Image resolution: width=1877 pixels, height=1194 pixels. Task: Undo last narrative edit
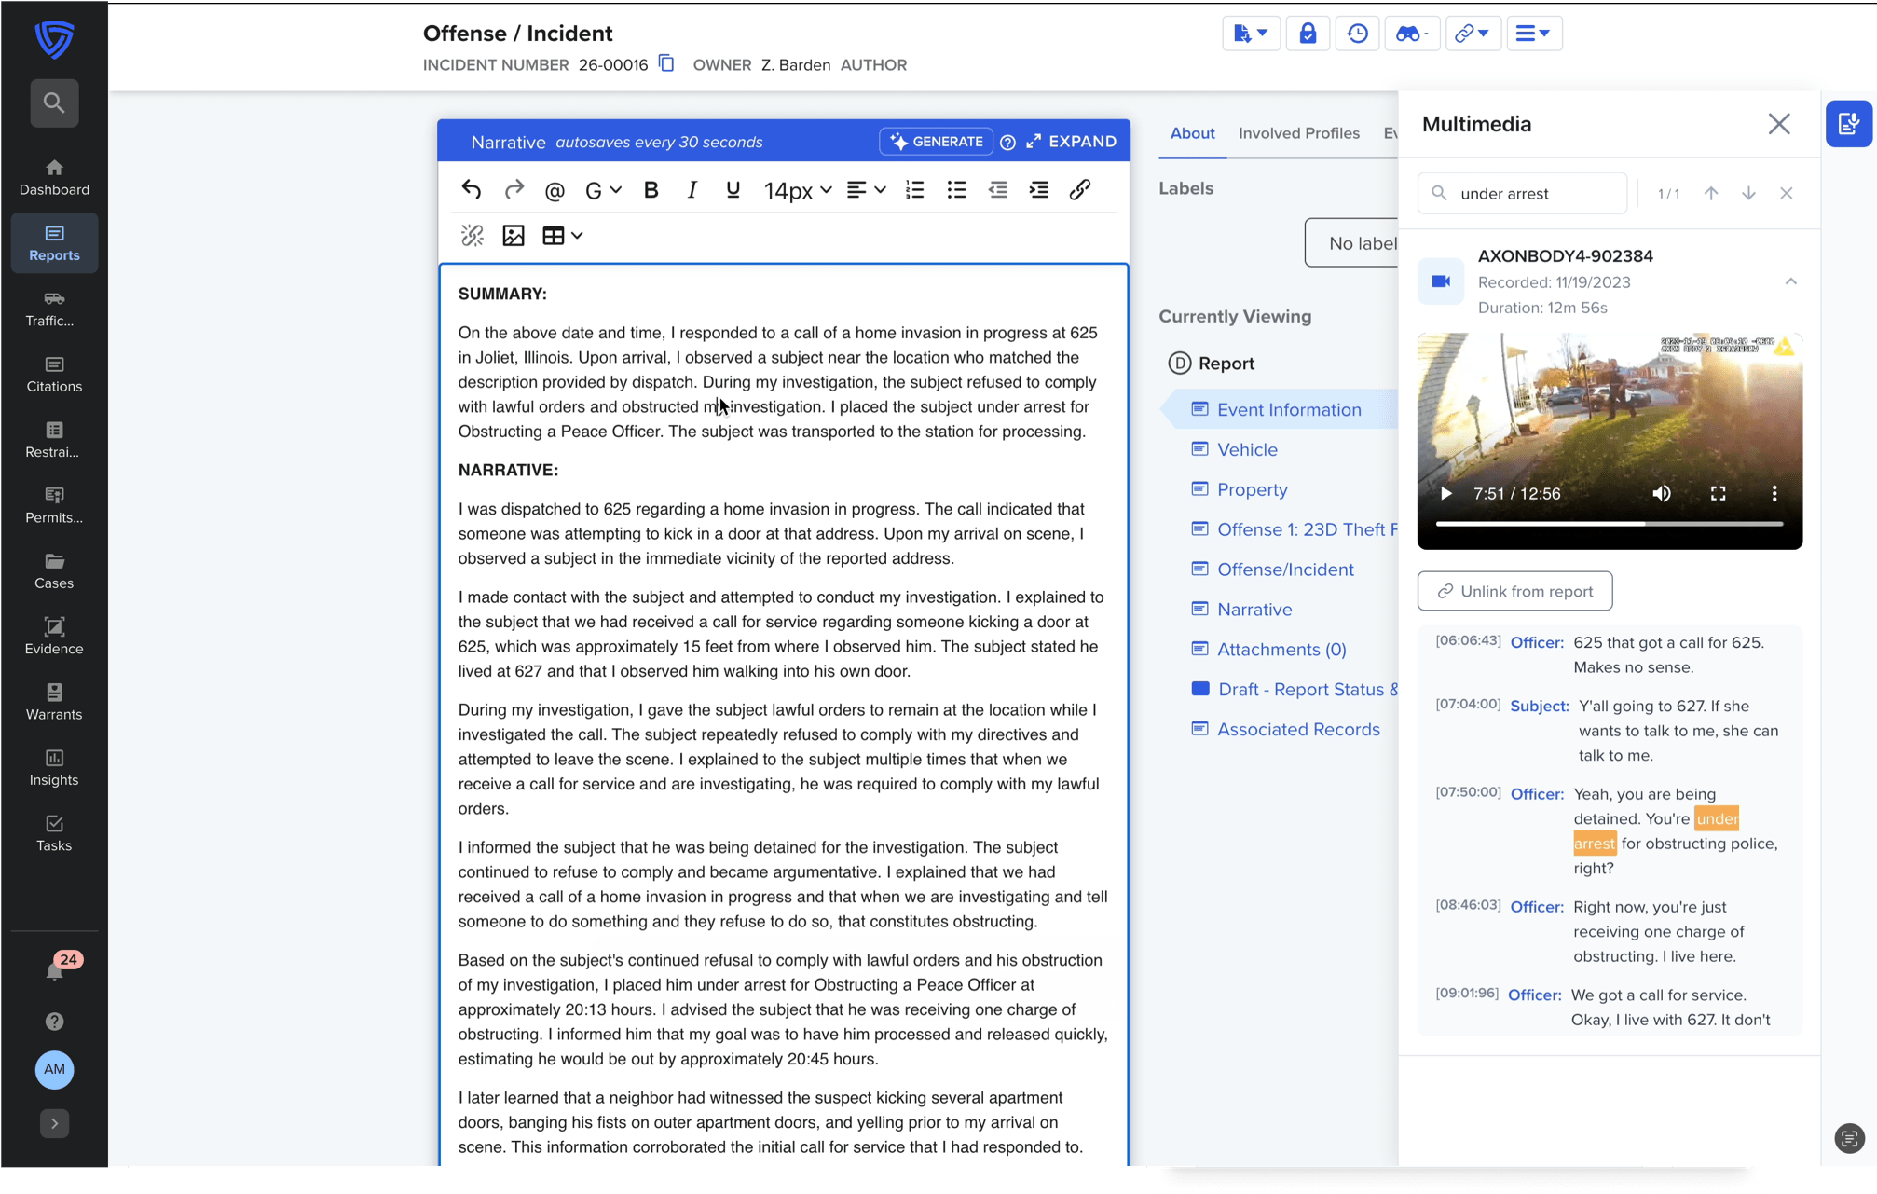pyautogui.click(x=472, y=190)
